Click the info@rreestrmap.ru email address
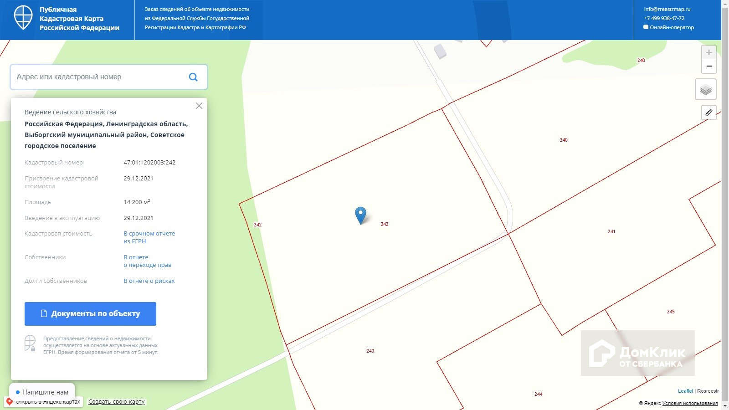This screenshot has height=410, width=729. coord(667,9)
